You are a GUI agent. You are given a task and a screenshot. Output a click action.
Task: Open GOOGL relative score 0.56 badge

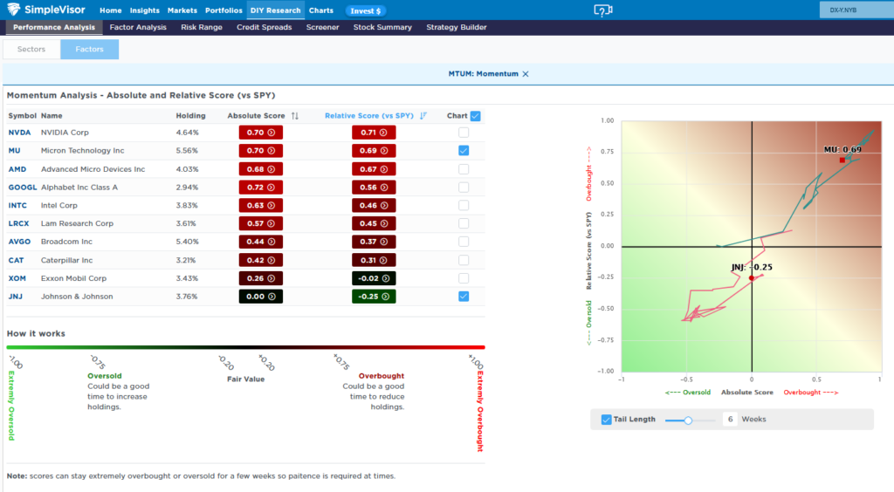[x=374, y=188]
